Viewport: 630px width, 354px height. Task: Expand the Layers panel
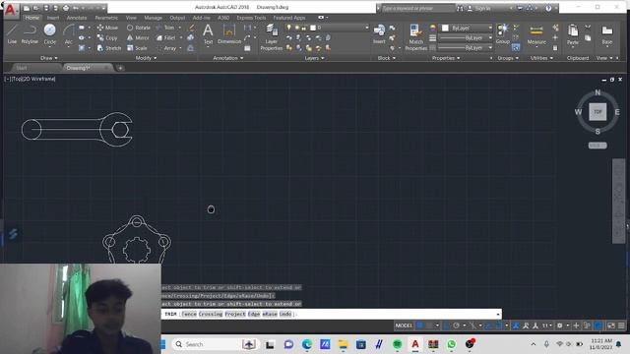tap(314, 58)
